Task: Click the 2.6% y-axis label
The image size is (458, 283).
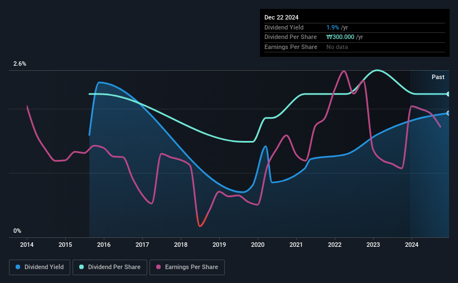Action: pos(20,64)
